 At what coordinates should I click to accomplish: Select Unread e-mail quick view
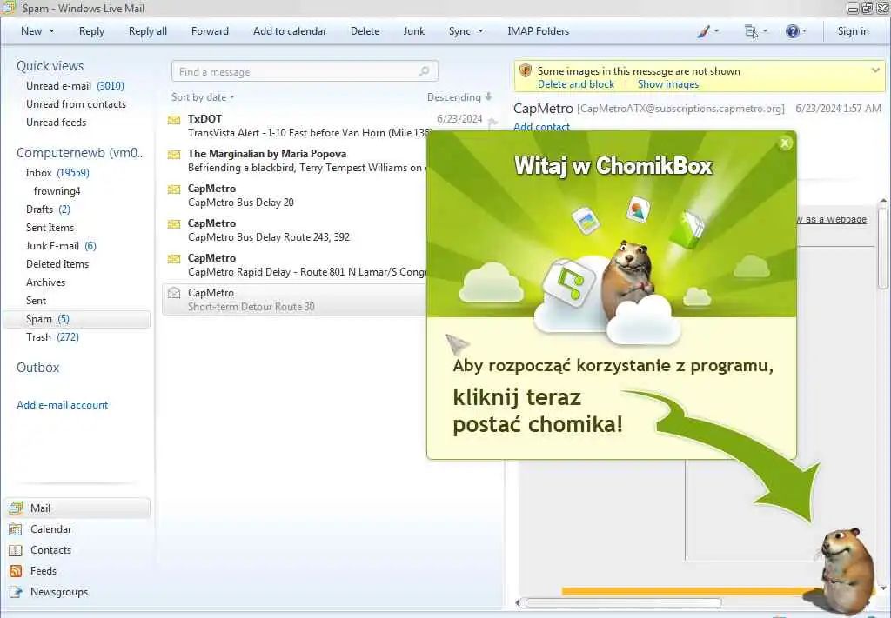point(75,86)
